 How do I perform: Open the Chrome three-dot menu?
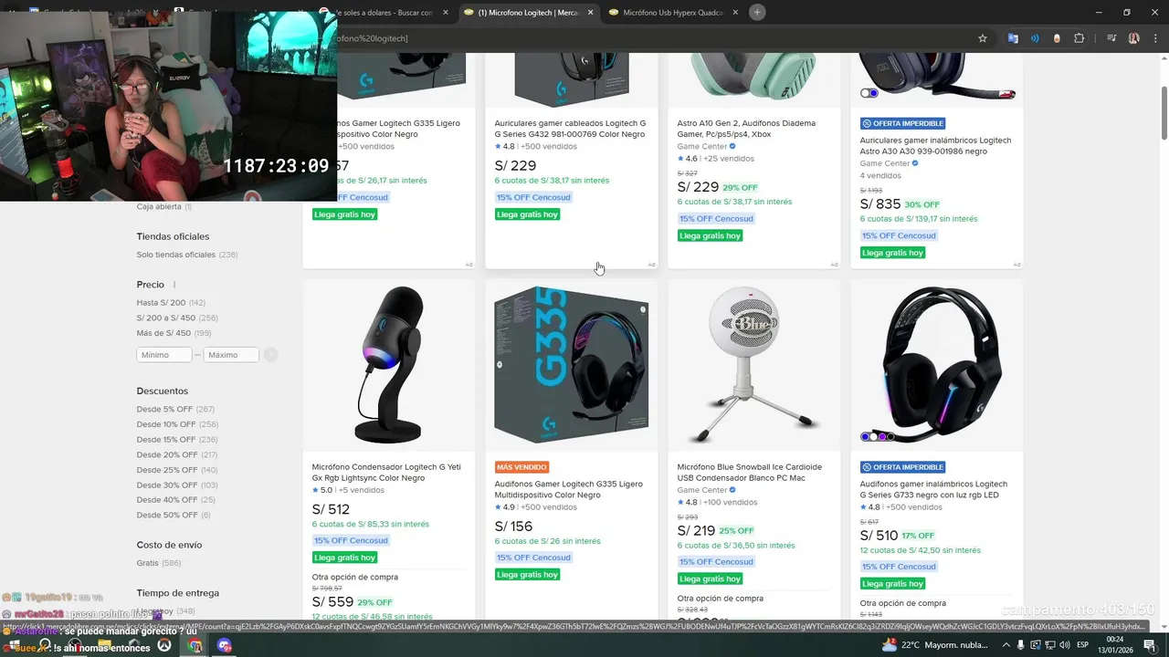coord(1154,38)
